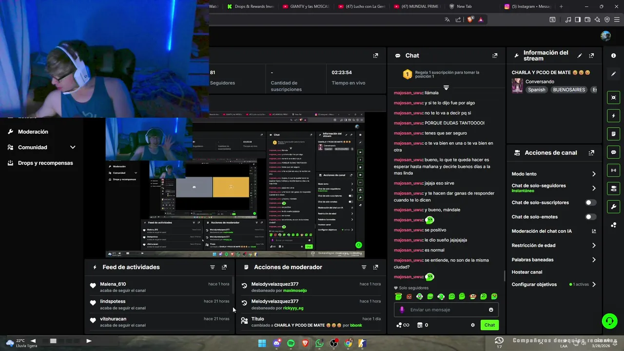Open the user profile avatar
This screenshot has width=624, height=351.
tap(606, 36)
